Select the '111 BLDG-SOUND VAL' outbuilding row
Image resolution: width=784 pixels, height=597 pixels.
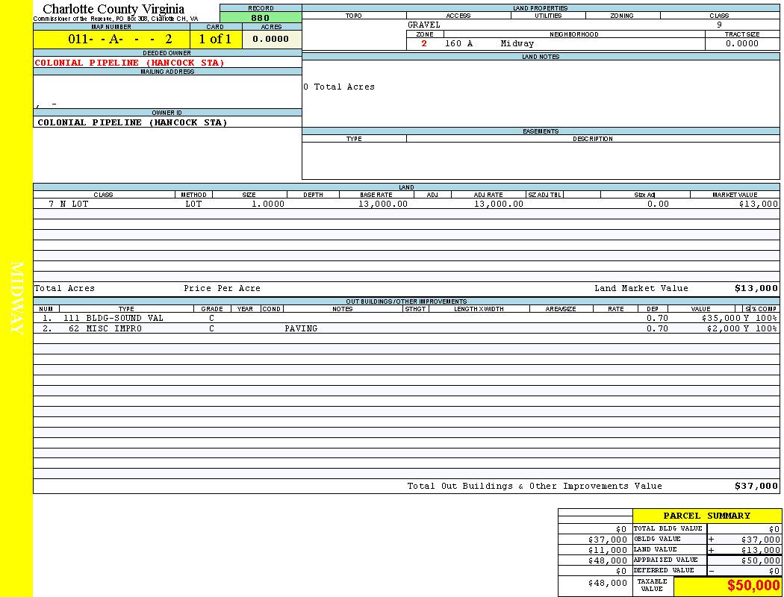(x=113, y=318)
